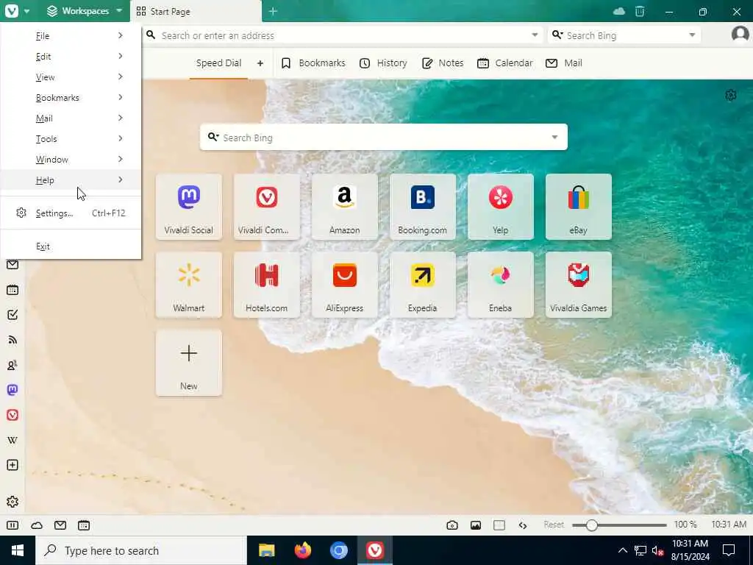Open the Contacts panel in the sidebar
The height and width of the screenshot is (565, 753).
tap(13, 365)
